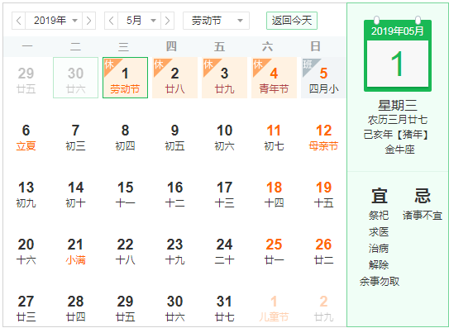Image resolution: width=449 pixels, height=328 pixels.
Task: Select June 2 廿九
Action: tap(323, 308)
